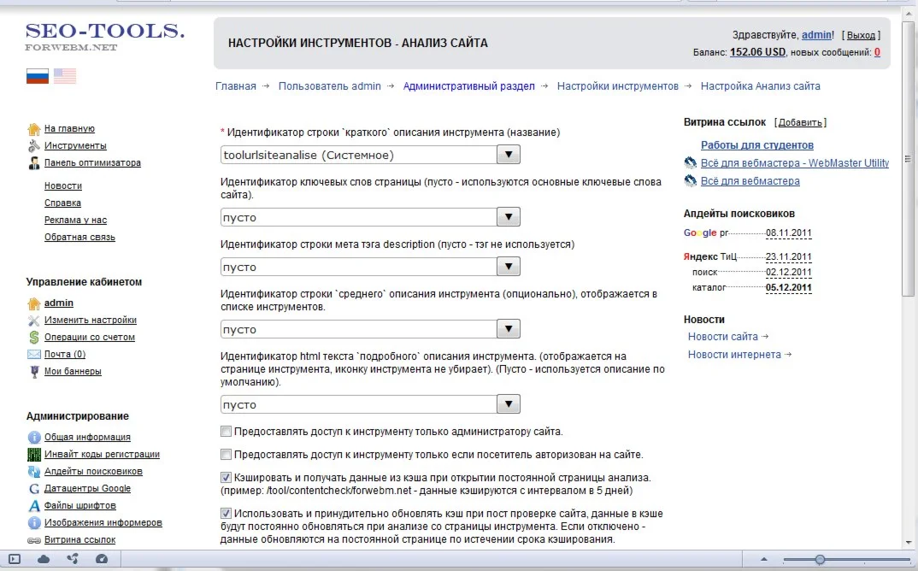The image size is (918, 571).
Task: Click the envelope icon beside Почта
Action: 34,355
